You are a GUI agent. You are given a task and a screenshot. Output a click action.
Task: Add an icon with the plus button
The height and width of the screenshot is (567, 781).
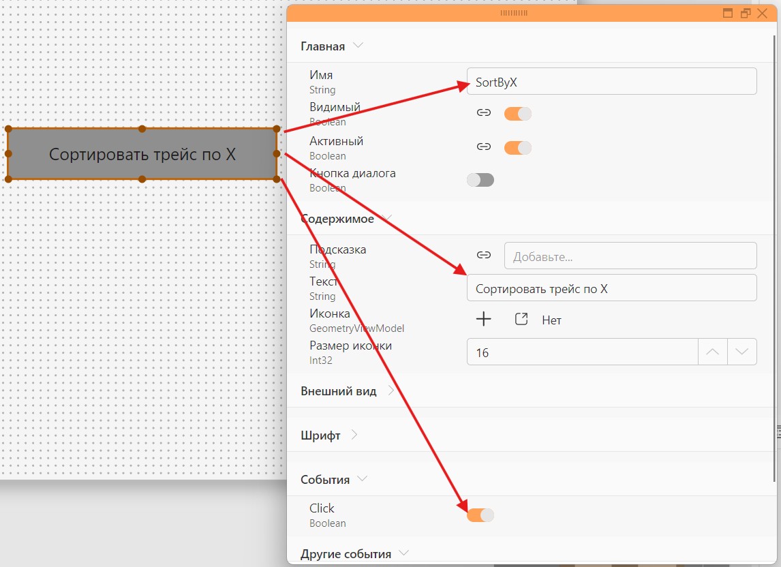click(x=483, y=319)
